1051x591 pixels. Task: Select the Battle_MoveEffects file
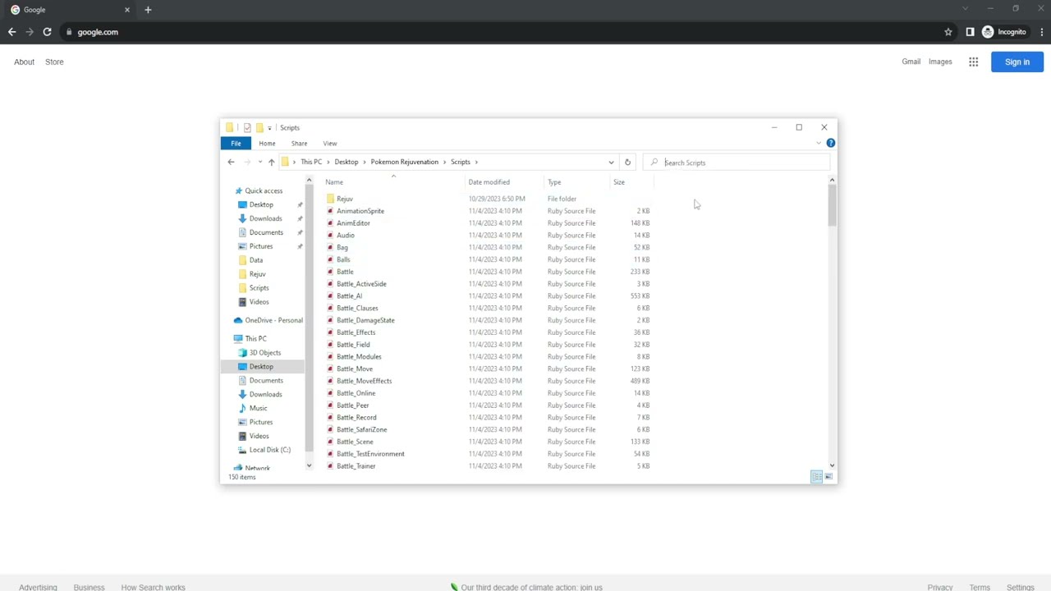click(x=364, y=381)
